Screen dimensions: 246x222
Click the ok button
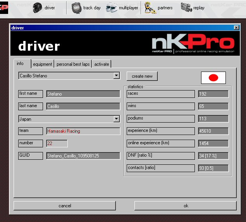coord(186,206)
